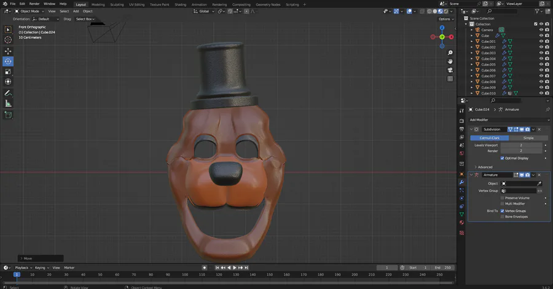Image resolution: width=553 pixels, height=289 pixels.
Task: Collapse the Armature modifier panel
Action: [471, 175]
